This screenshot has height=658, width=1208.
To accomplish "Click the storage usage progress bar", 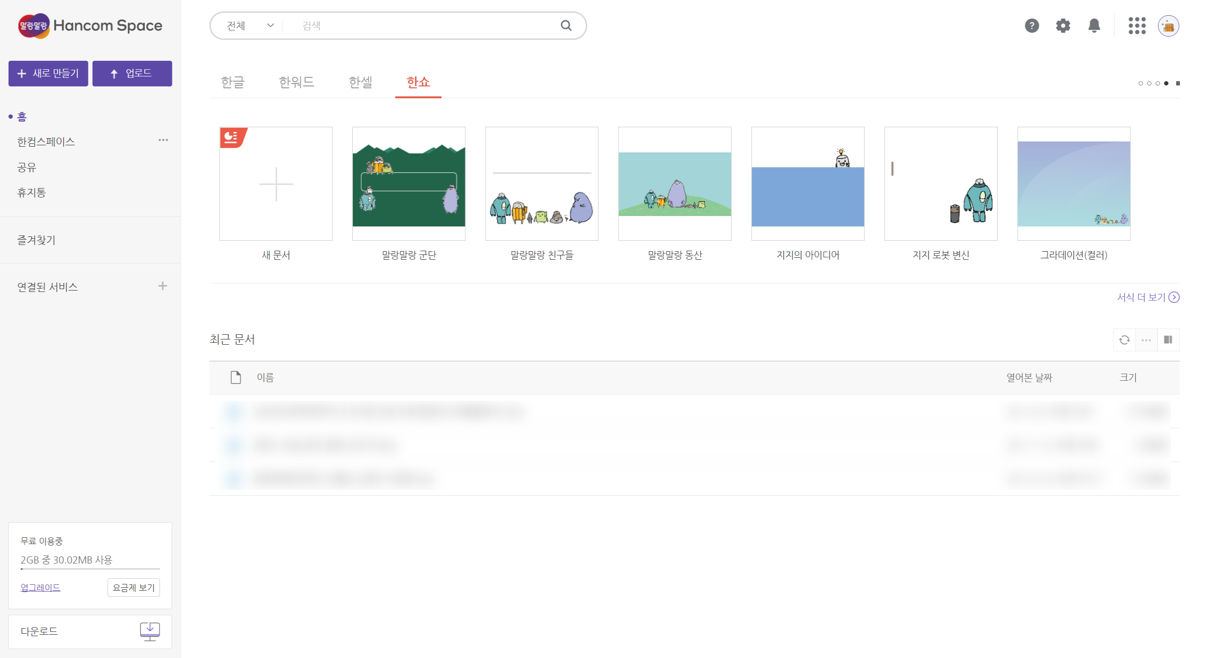I will pyautogui.click(x=90, y=568).
